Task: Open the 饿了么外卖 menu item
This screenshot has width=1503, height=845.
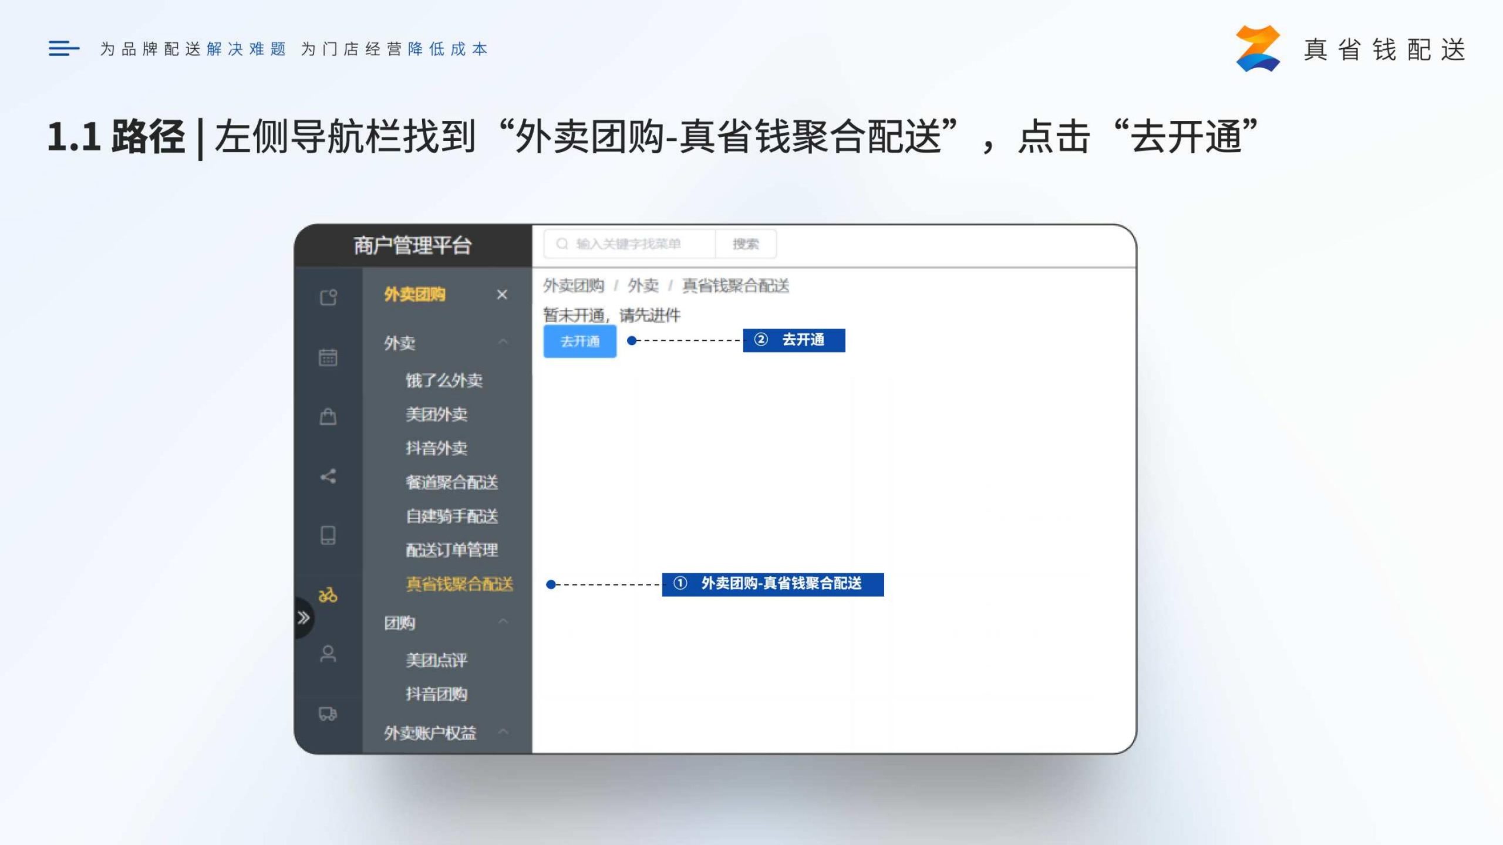Action: tap(444, 380)
